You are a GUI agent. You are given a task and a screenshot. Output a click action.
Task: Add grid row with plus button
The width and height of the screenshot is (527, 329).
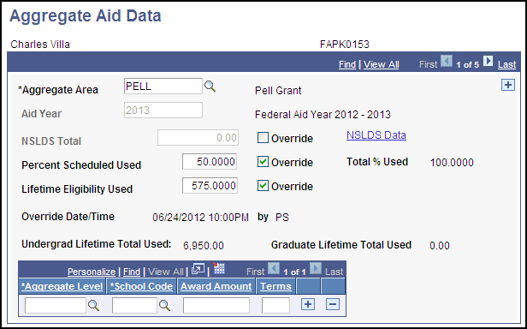pos(308,304)
